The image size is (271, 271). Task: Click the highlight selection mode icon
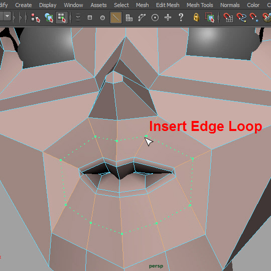pos(210,18)
